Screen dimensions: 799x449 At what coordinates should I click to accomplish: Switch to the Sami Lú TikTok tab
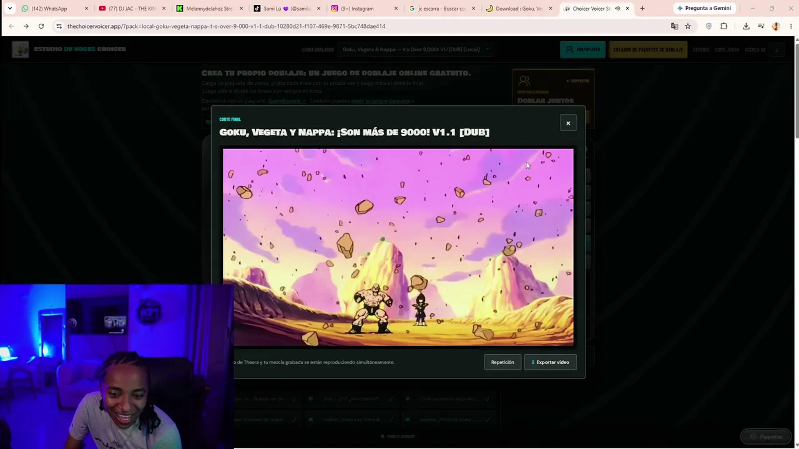coord(287,9)
